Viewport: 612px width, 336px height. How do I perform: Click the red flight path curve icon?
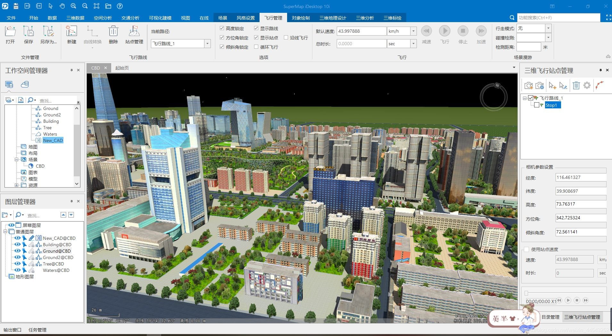600,85
